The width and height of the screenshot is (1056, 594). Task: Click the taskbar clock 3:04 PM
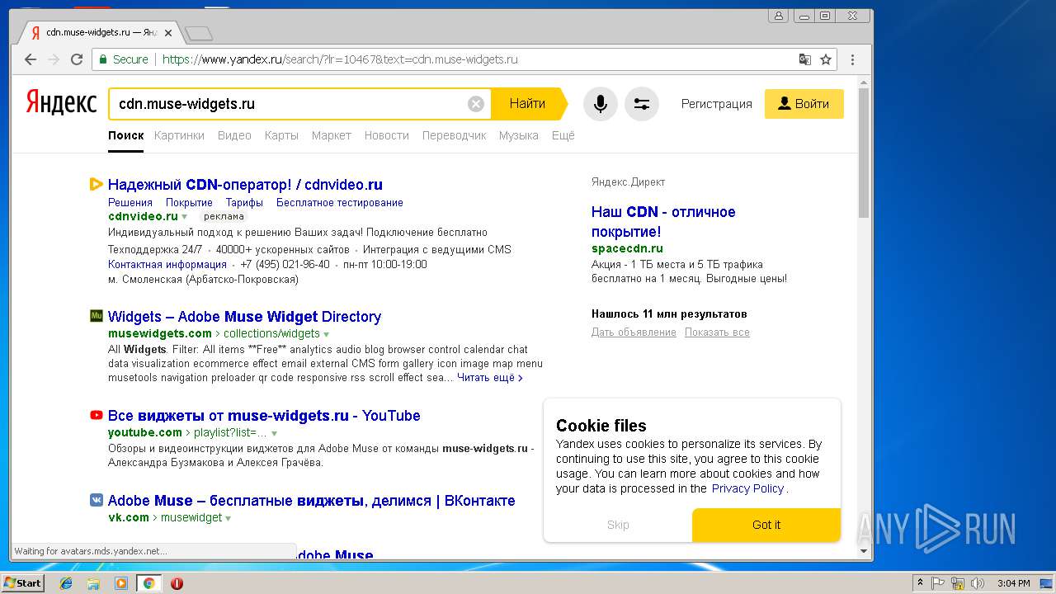(x=1013, y=583)
